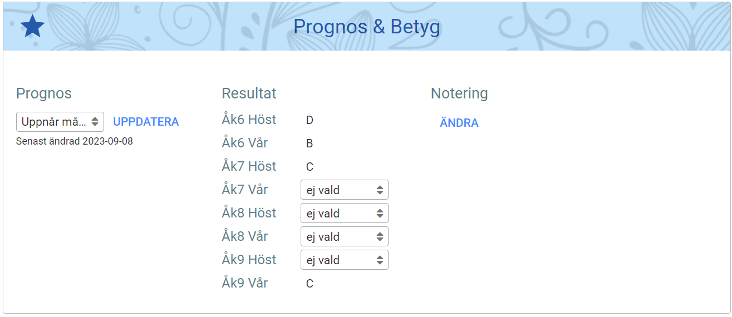732x317 pixels.
Task: Select the grade C for Åk9 Vår
Action: click(x=309, y=284)
